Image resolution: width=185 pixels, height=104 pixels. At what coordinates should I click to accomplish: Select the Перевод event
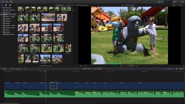pyautogui.click(x=8, y=21)
